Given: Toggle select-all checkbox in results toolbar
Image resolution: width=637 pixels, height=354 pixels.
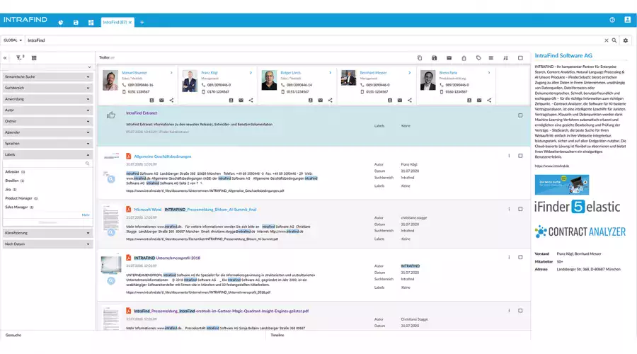Looking at the screenshot, I should 520,58.
